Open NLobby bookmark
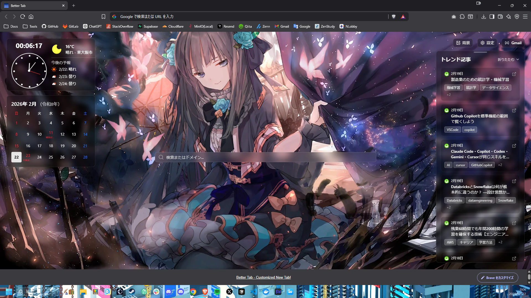The image size is (531, 298). (348, 27)
